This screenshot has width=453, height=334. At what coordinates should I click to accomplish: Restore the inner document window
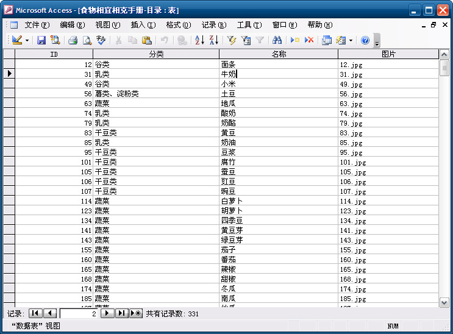pos(433,25)
